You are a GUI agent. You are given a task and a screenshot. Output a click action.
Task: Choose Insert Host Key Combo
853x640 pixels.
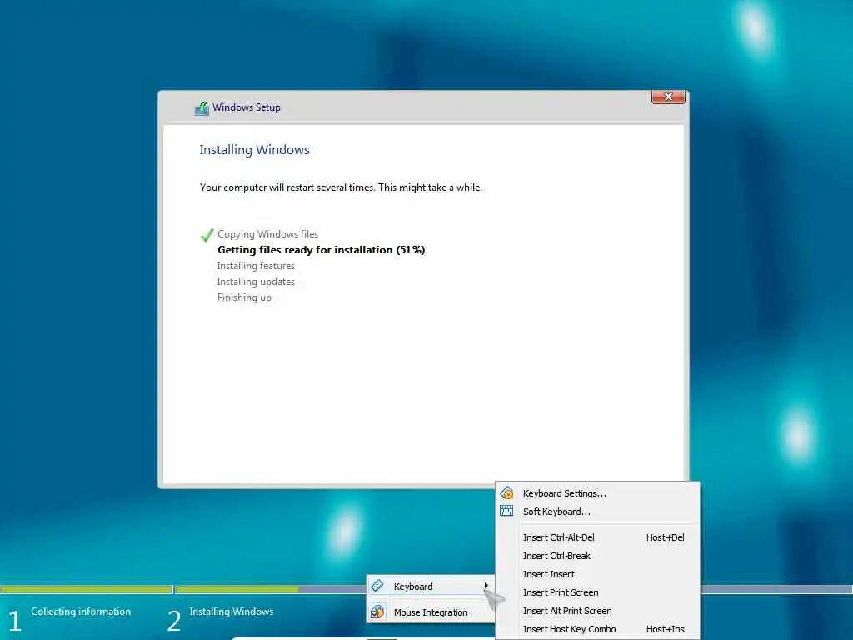click(597, 629)
